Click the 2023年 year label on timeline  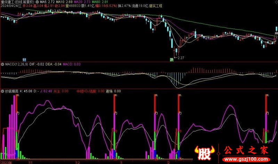(x=6, y=162)
